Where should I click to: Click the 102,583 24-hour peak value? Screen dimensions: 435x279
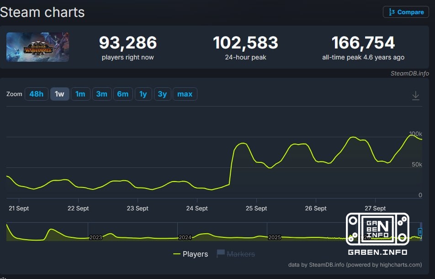tap(245, 43)
